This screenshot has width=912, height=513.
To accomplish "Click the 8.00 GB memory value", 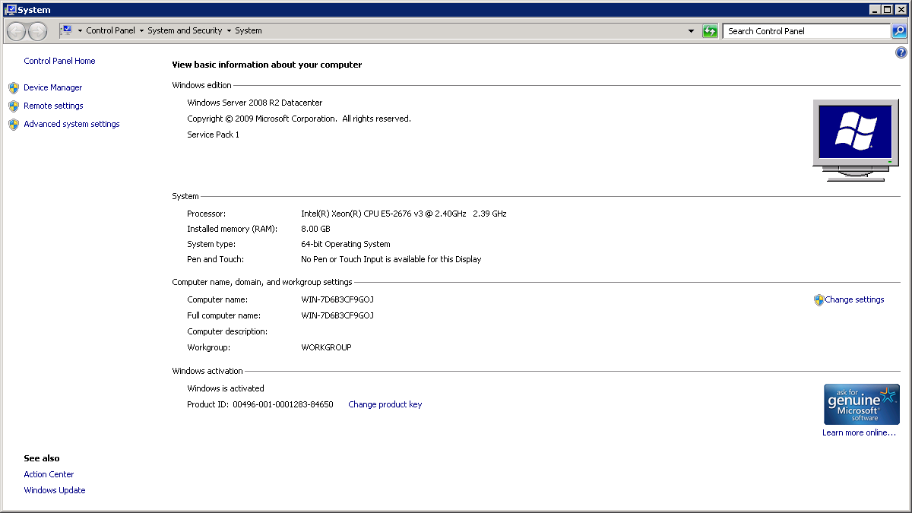I will pyautogui.click(x=315, y=229).
